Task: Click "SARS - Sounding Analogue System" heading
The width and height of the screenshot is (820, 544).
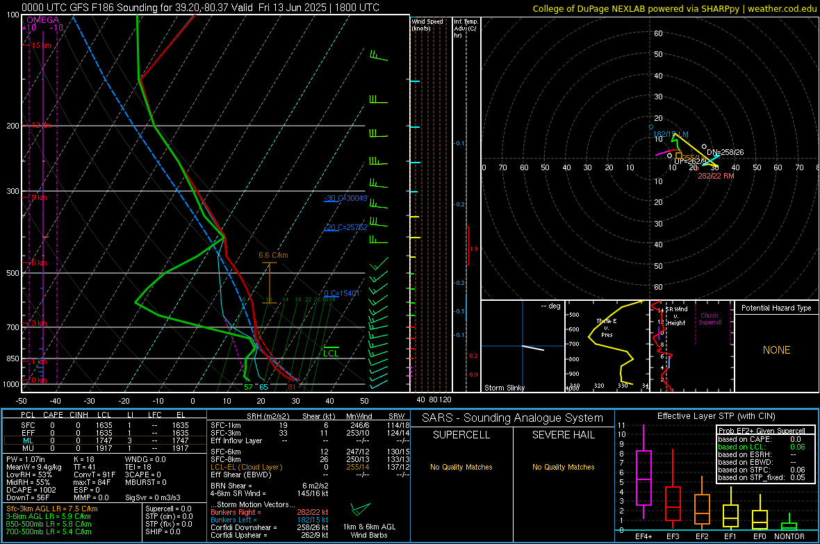Action: pyautogui.click(x=513, y=418)
